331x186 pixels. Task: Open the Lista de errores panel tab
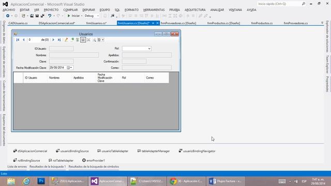[x=17, y=166]
